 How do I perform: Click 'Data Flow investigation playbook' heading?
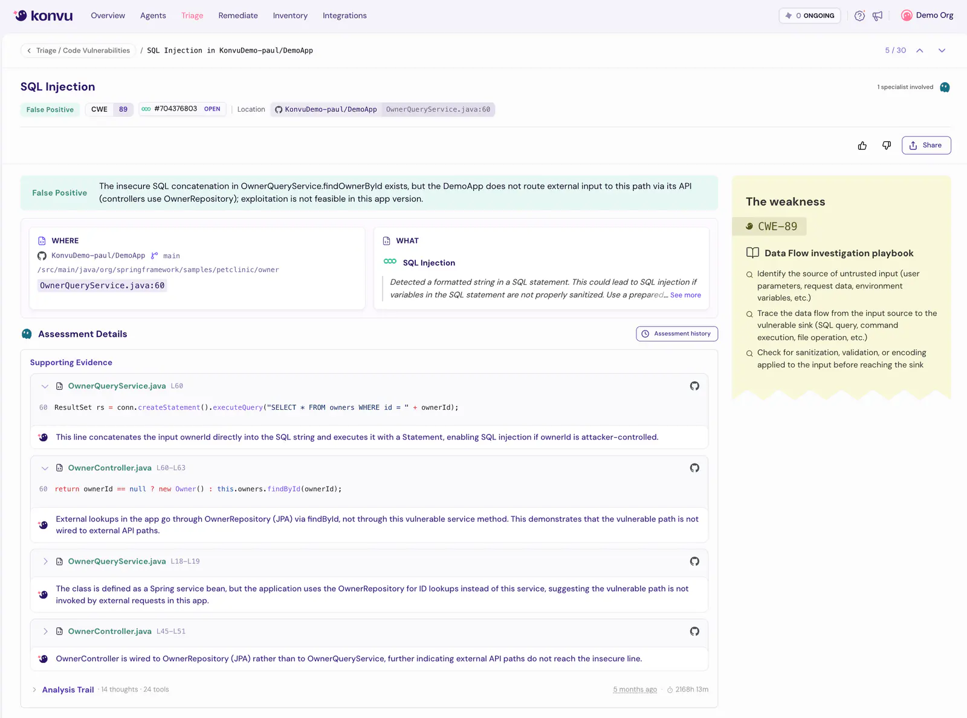coord(839,254)
